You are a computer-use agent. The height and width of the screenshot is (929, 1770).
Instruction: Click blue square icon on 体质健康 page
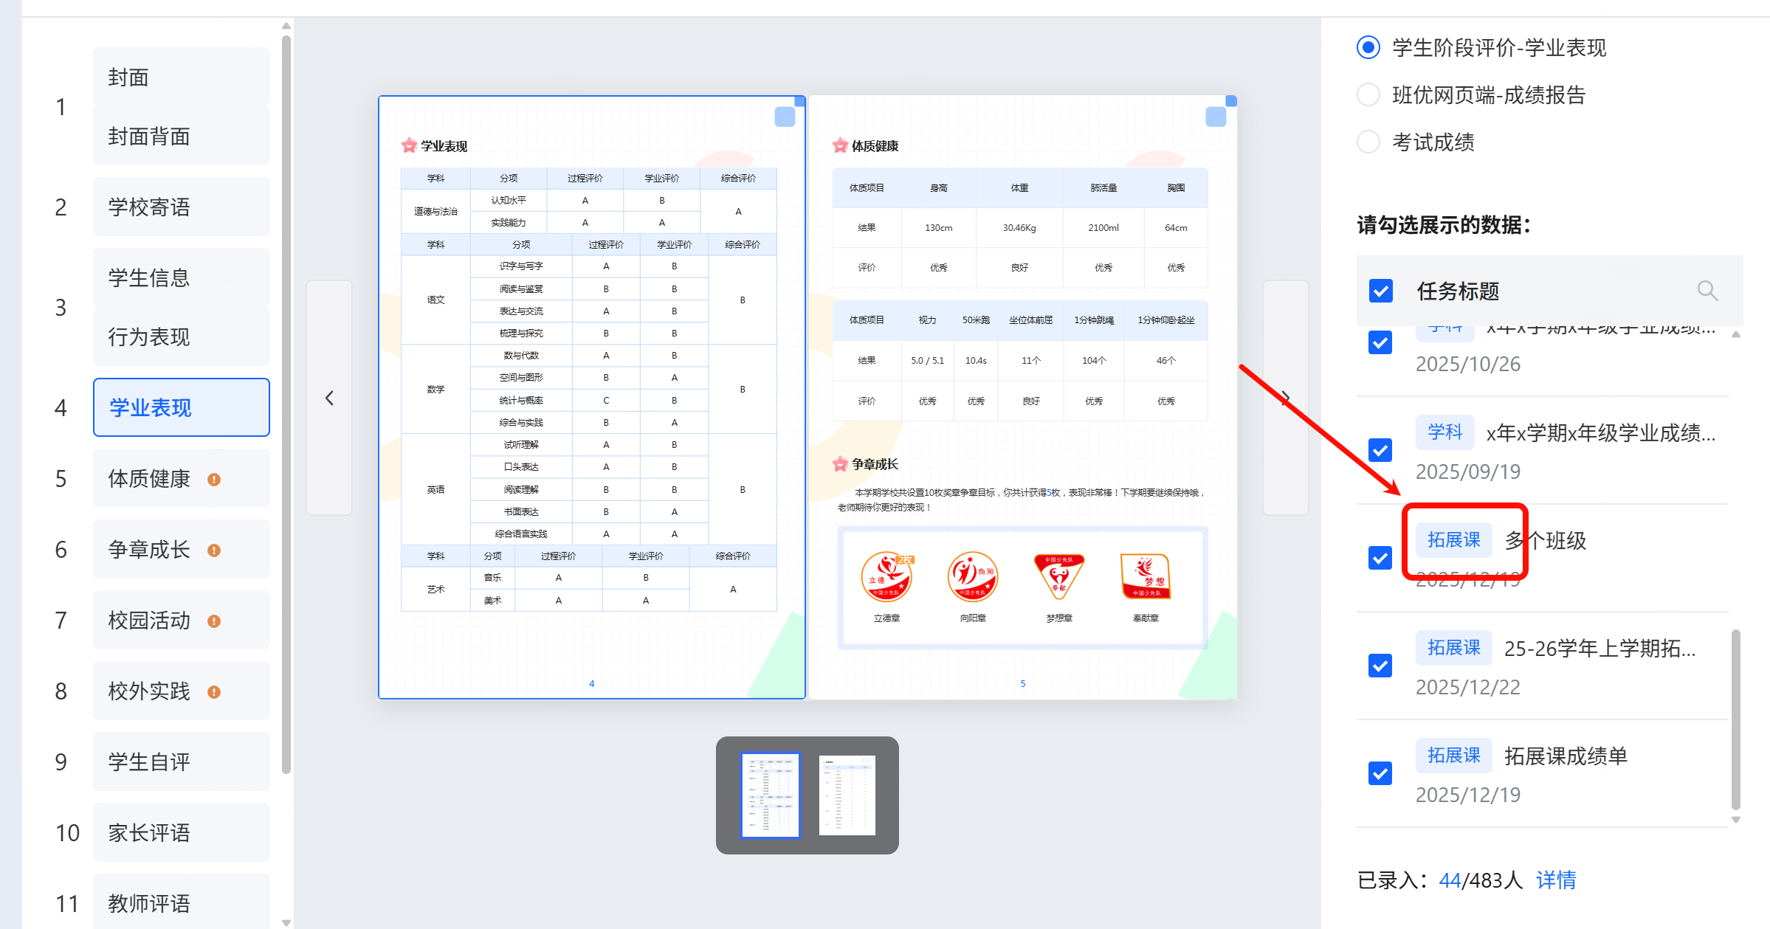1215,117
